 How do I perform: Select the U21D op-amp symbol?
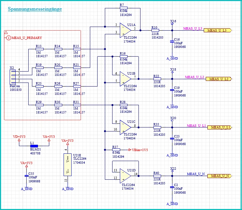(x=125, y=176)
